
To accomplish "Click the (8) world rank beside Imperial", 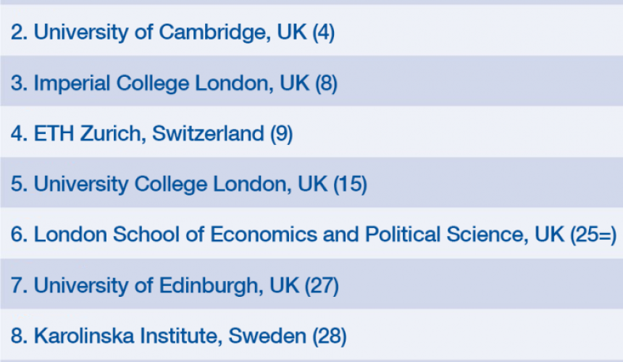I will click(x=326, y=83).
